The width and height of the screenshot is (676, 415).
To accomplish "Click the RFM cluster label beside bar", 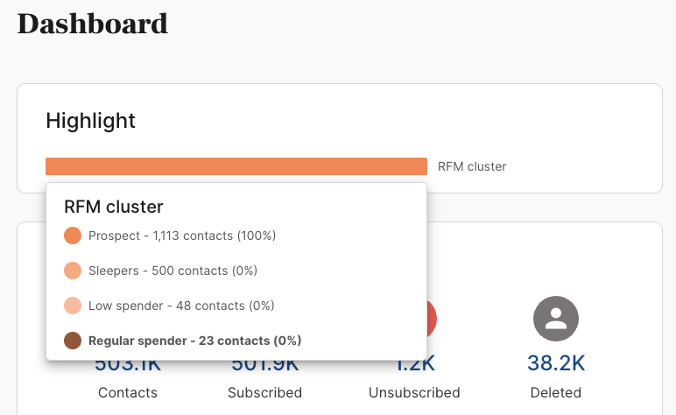I will tap(472, 166).
